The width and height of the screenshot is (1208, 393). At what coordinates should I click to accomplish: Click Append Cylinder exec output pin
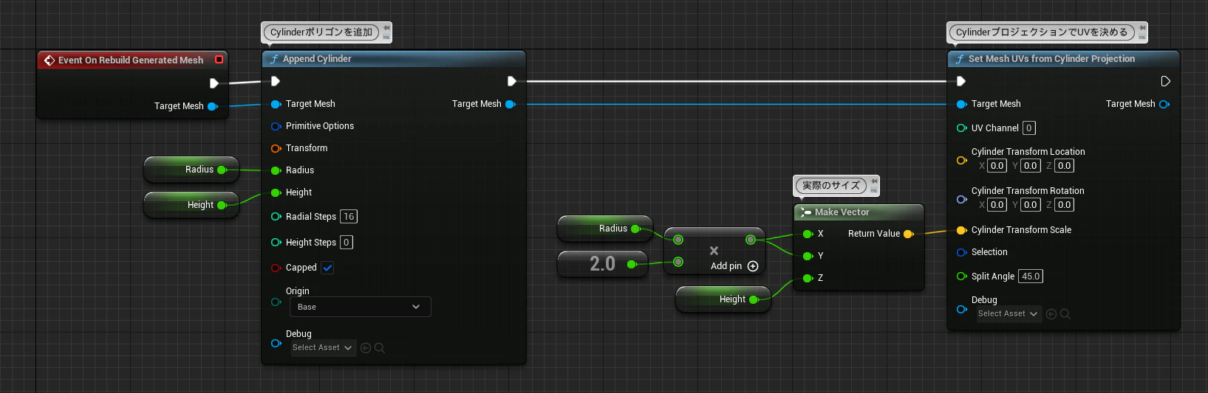[511, 81]
